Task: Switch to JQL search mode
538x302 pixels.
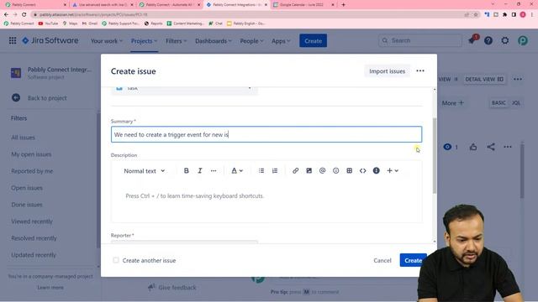Action: pos(516,103)
